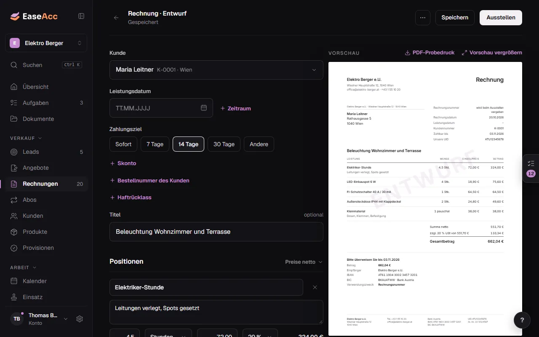Image resolution: width=539 pixels, height=337 pixels.
Task: Click the Leads target icon
Action: click(14, 152)
